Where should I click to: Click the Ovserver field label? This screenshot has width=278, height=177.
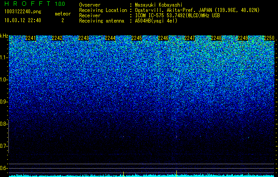pos(90,5)
